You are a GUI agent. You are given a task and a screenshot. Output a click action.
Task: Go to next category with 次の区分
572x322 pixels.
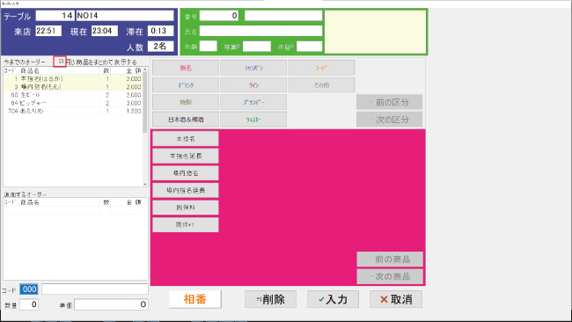pos(389,120)
